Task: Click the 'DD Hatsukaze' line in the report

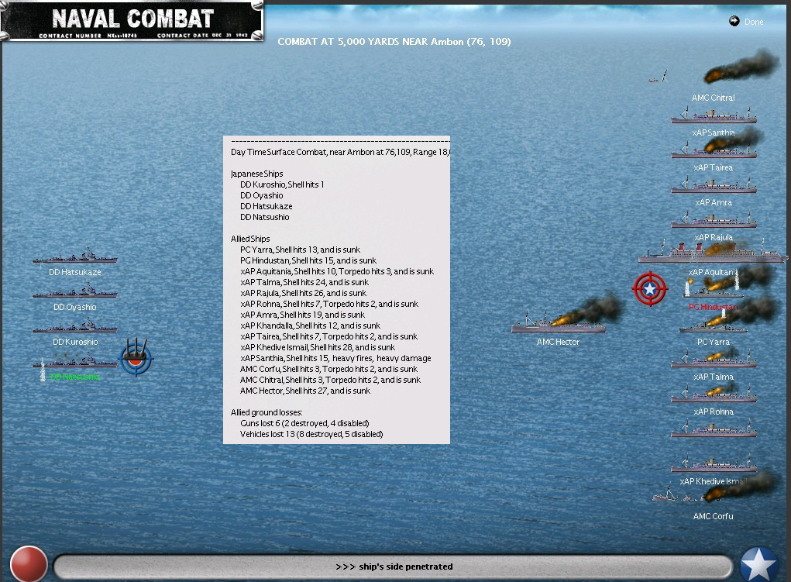Action: point(267,206)
